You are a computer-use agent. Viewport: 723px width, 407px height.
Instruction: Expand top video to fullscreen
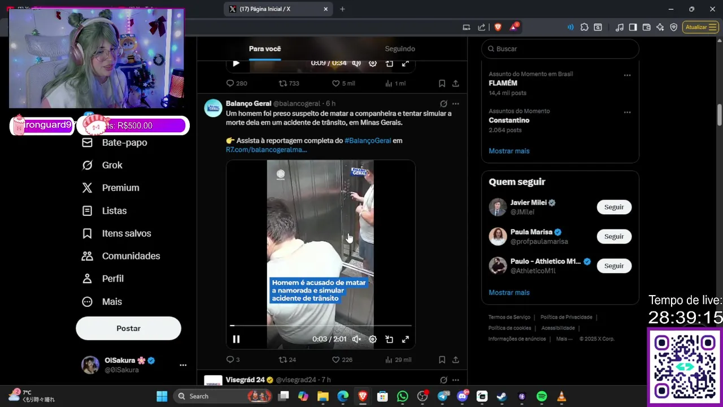(x=406, y=63)
